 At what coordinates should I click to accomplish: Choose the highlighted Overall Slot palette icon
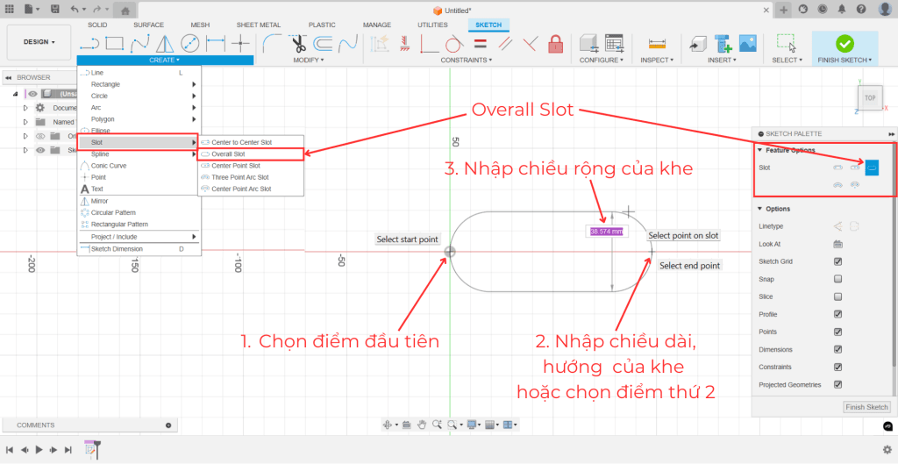[x=872, y=167]
